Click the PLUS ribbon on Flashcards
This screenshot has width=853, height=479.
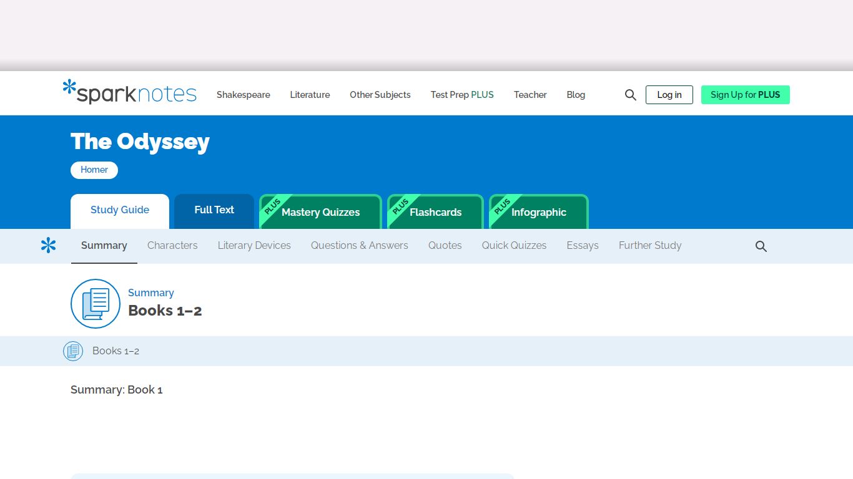(x=401, y=206)
